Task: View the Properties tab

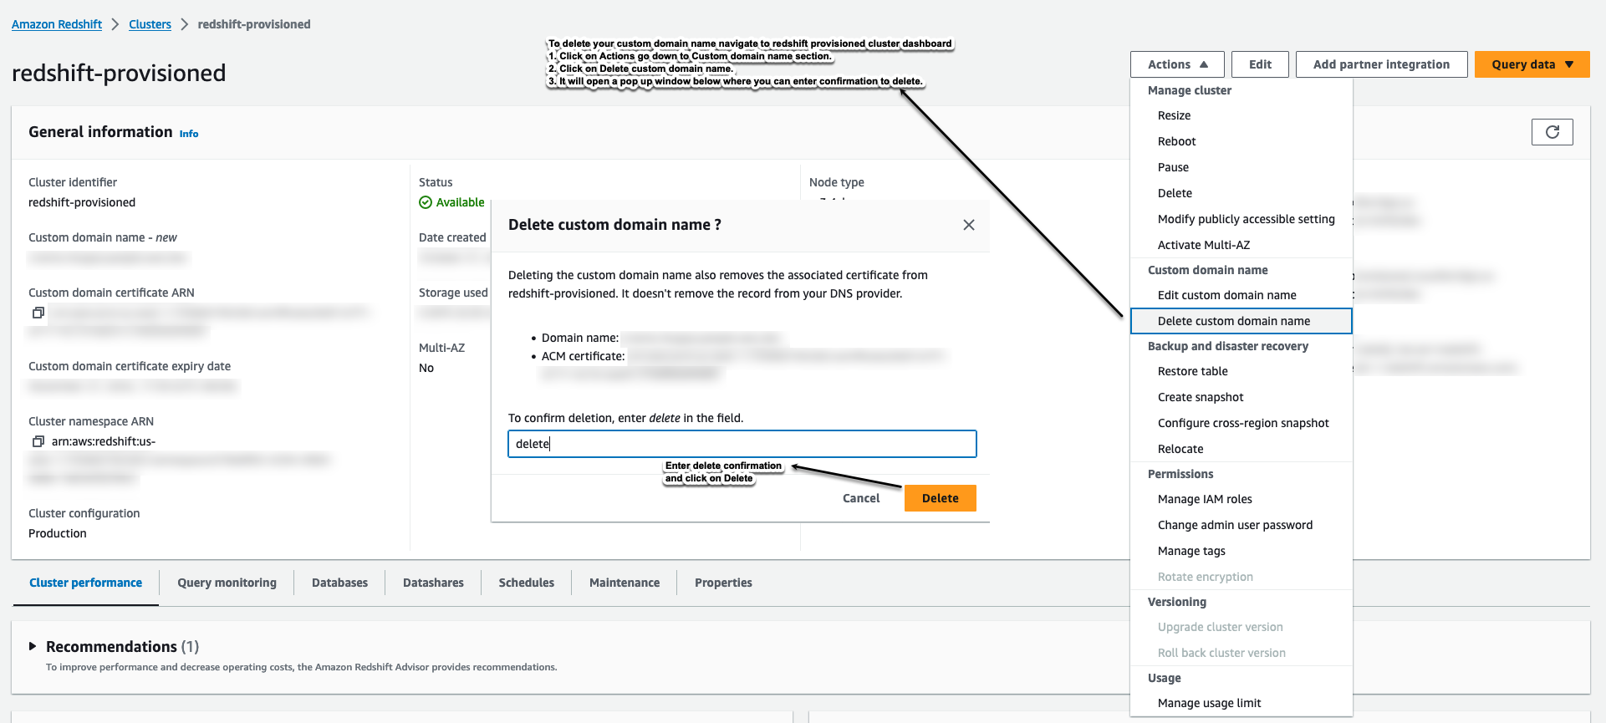Action: click(723, 583)
